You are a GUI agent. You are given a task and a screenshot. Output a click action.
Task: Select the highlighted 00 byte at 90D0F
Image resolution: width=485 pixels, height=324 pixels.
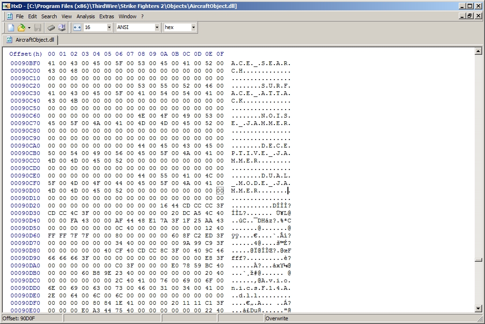(220, 191)
